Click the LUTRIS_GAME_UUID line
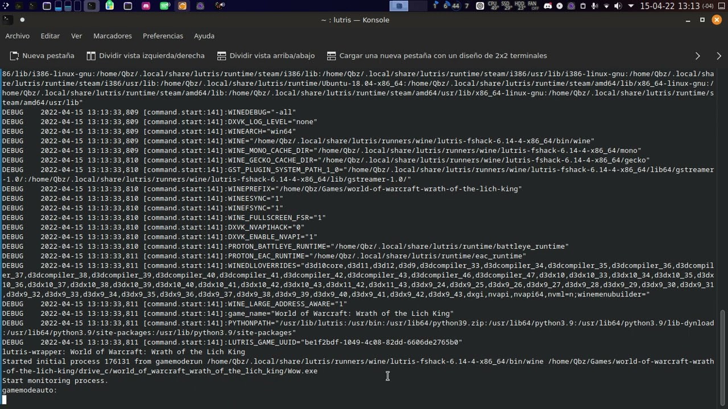Viewport: 728px width, 409px height. click(232, 343)
